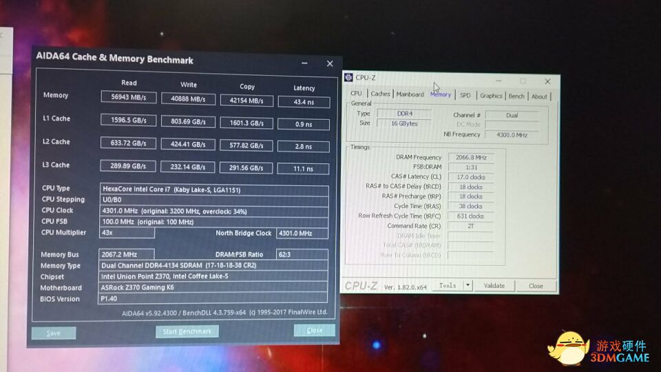Viewport: 661px width, 372px height.
Task: Click L2 Cache latency 2.8 ns
Action: pos(304,146)
